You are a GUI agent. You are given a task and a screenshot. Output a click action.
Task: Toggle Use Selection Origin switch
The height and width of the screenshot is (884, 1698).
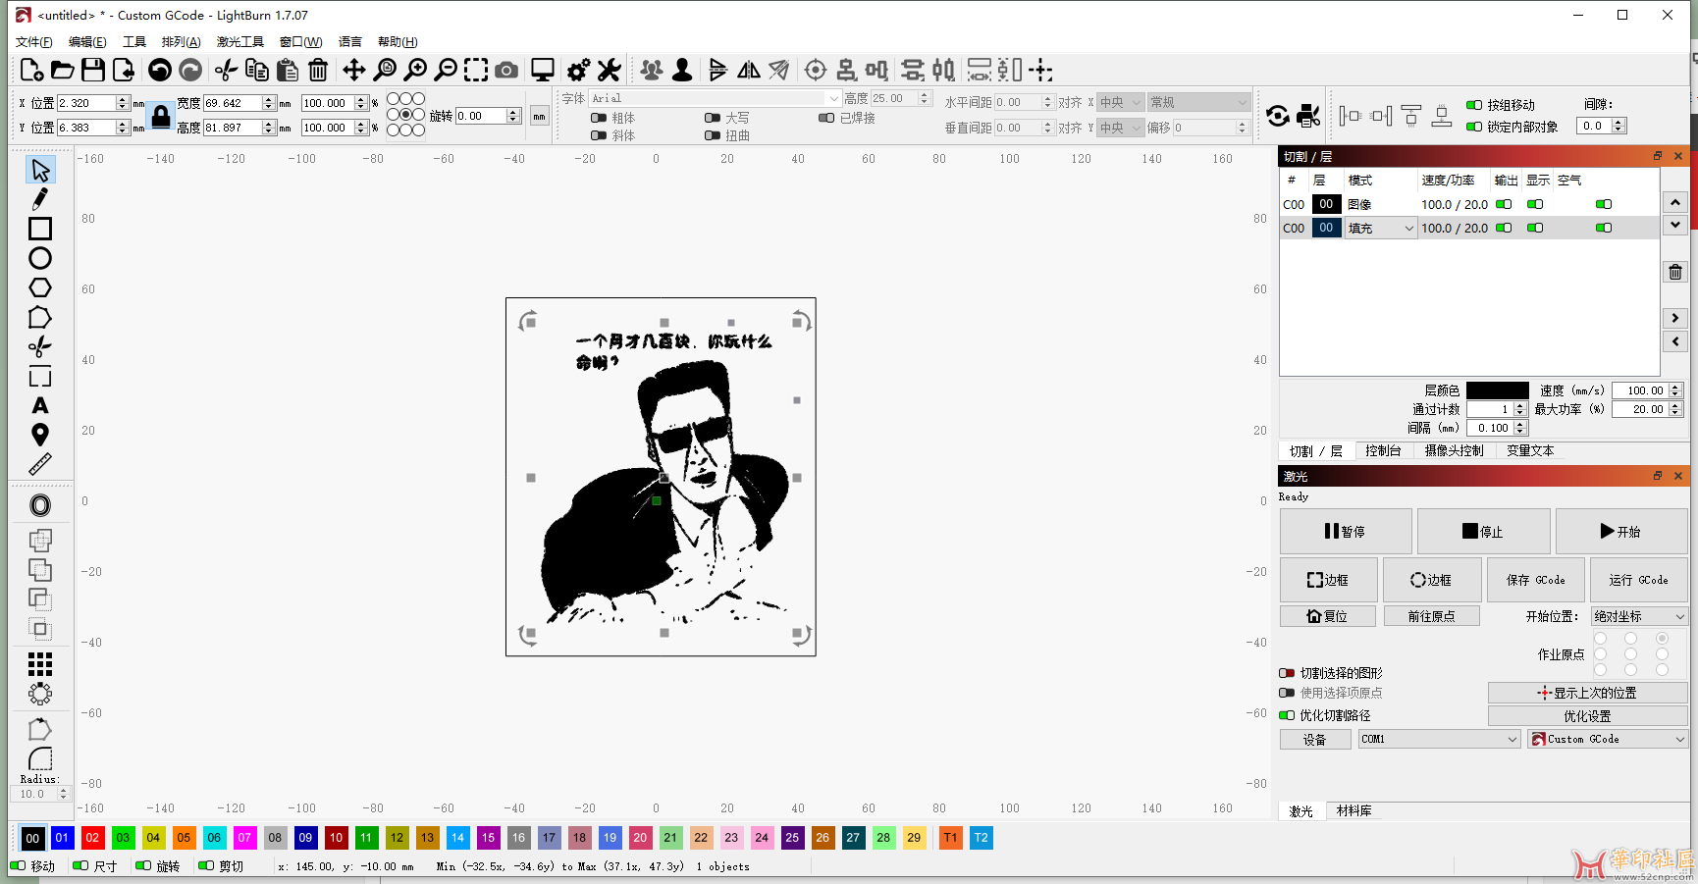coord(1287,693)
